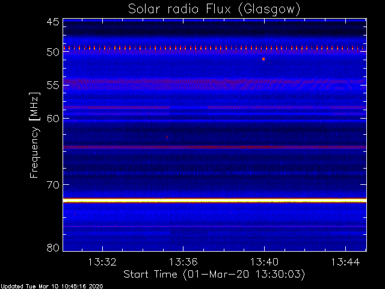This screenshot has height=289, width=385.
Task: Click the 'Start Time (01-Mar-20 13:30:03)' label
Action: point(214,275)
